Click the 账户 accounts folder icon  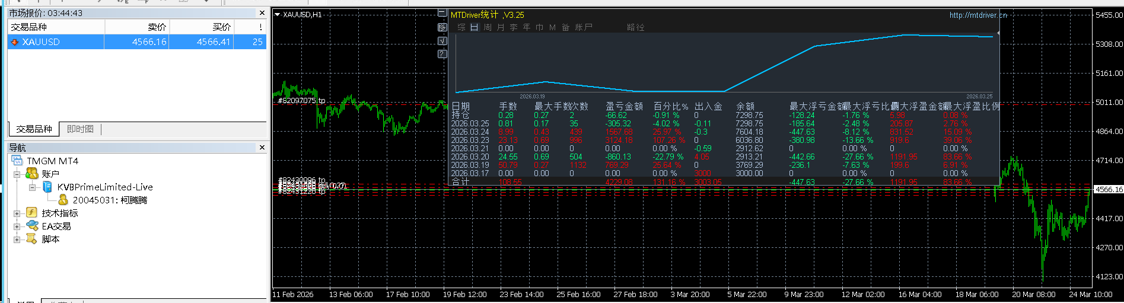pyautogui.click(x=32, y=174)
